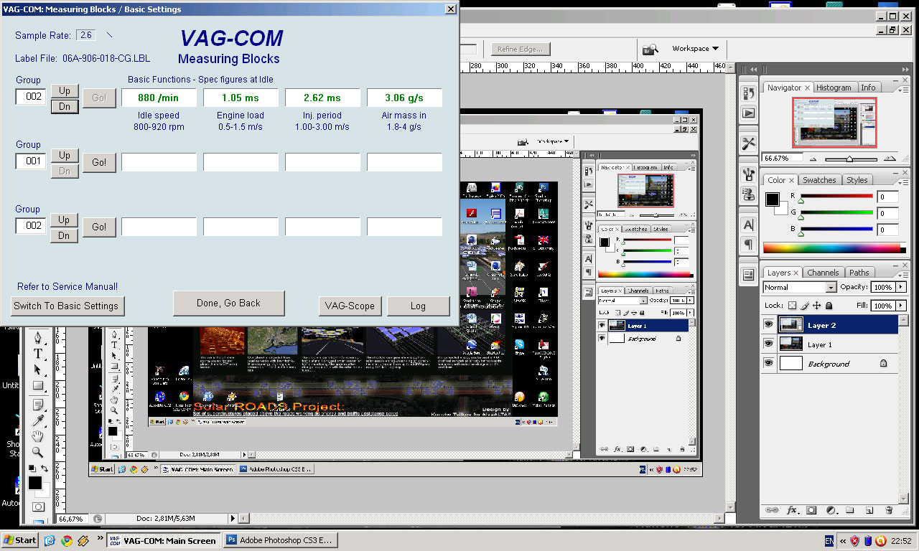919x551 pixels.
Task: Open the Normal blend mode dropdown
Action: tap(800, 287)
